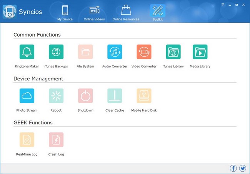Open Mobile Hard Disk tool
The width and height of the screenshot is (250, 174).
pyautogui.click(x=144, y=96)
